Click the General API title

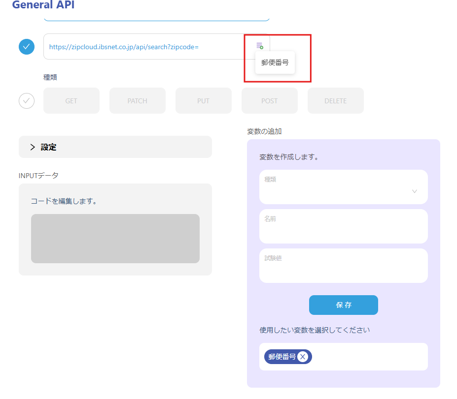click(x=43, y=4)
